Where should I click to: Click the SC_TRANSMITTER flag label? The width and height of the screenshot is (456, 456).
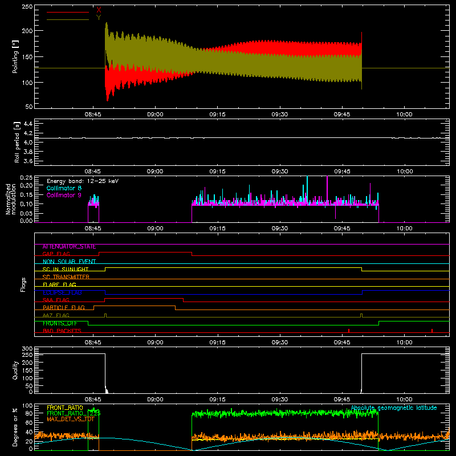[66, 277]
